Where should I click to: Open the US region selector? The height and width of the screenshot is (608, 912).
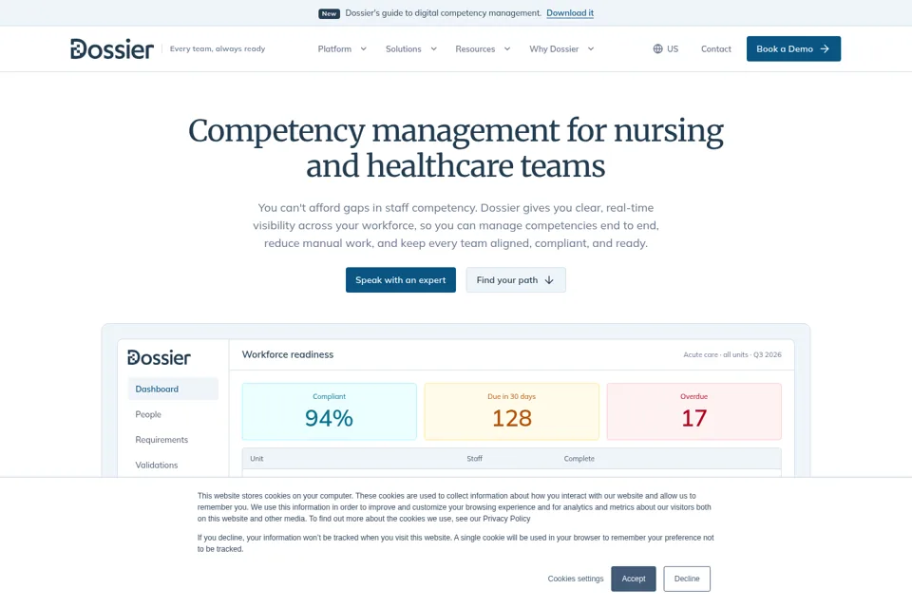(666, 48)
